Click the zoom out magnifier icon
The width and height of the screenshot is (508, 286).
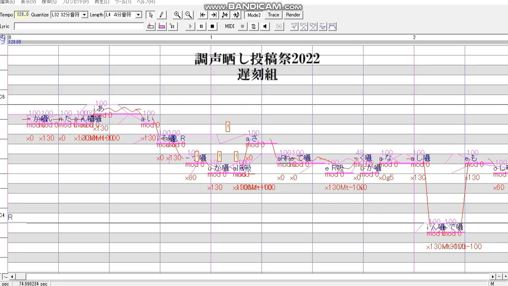188,15
